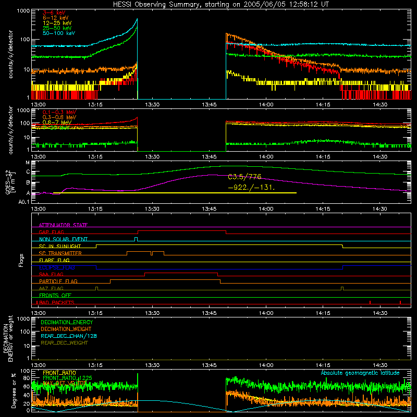
Task: Select the AA7_FLAG label
Action: (51, 288)
